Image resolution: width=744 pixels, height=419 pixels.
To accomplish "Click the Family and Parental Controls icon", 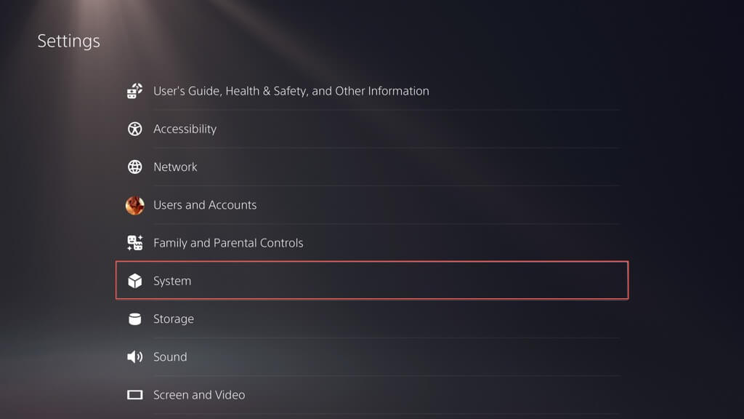I will (134, 243).
